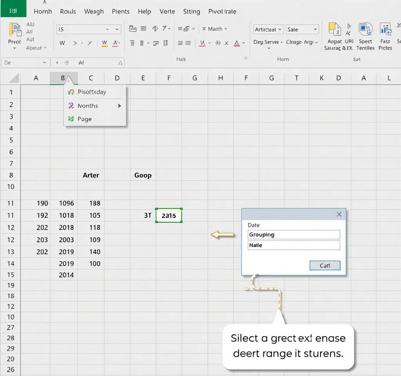This screenshot has height=376, width=401.
Task: Click the red-underlined A font color icon
Action: 116,43
